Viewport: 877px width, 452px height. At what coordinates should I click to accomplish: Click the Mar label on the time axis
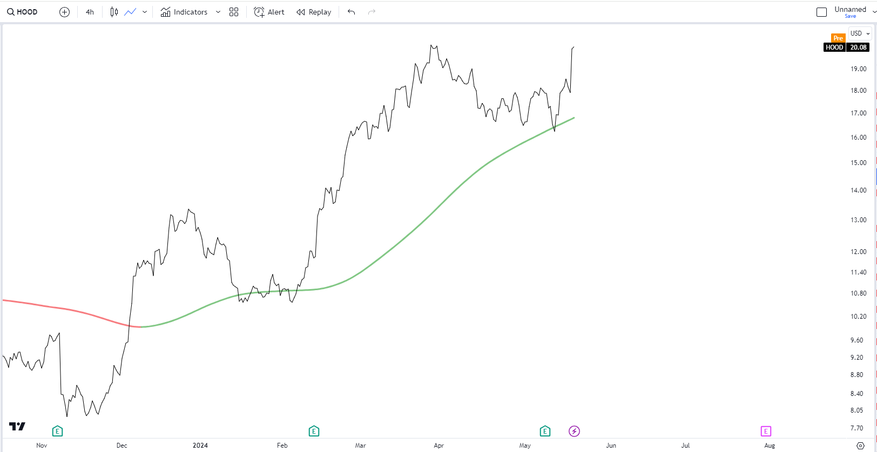point(360,446)
